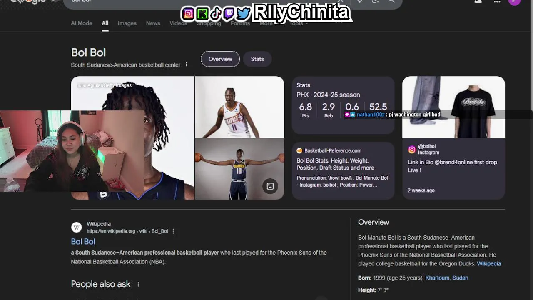This screenshot has height=300, width=533.
Task: Switch to the Images tab
Action: pos(127,23)
